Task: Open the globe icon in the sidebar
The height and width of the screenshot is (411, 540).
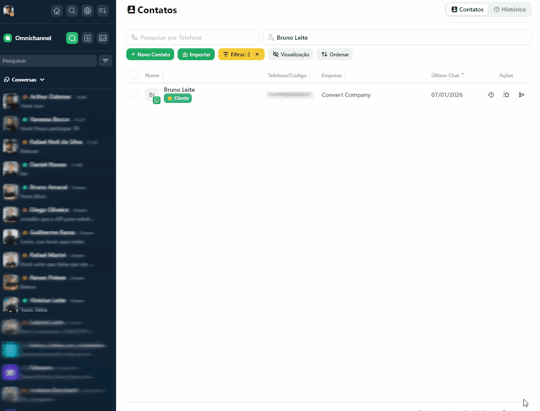Action: (x=88, y=11)
